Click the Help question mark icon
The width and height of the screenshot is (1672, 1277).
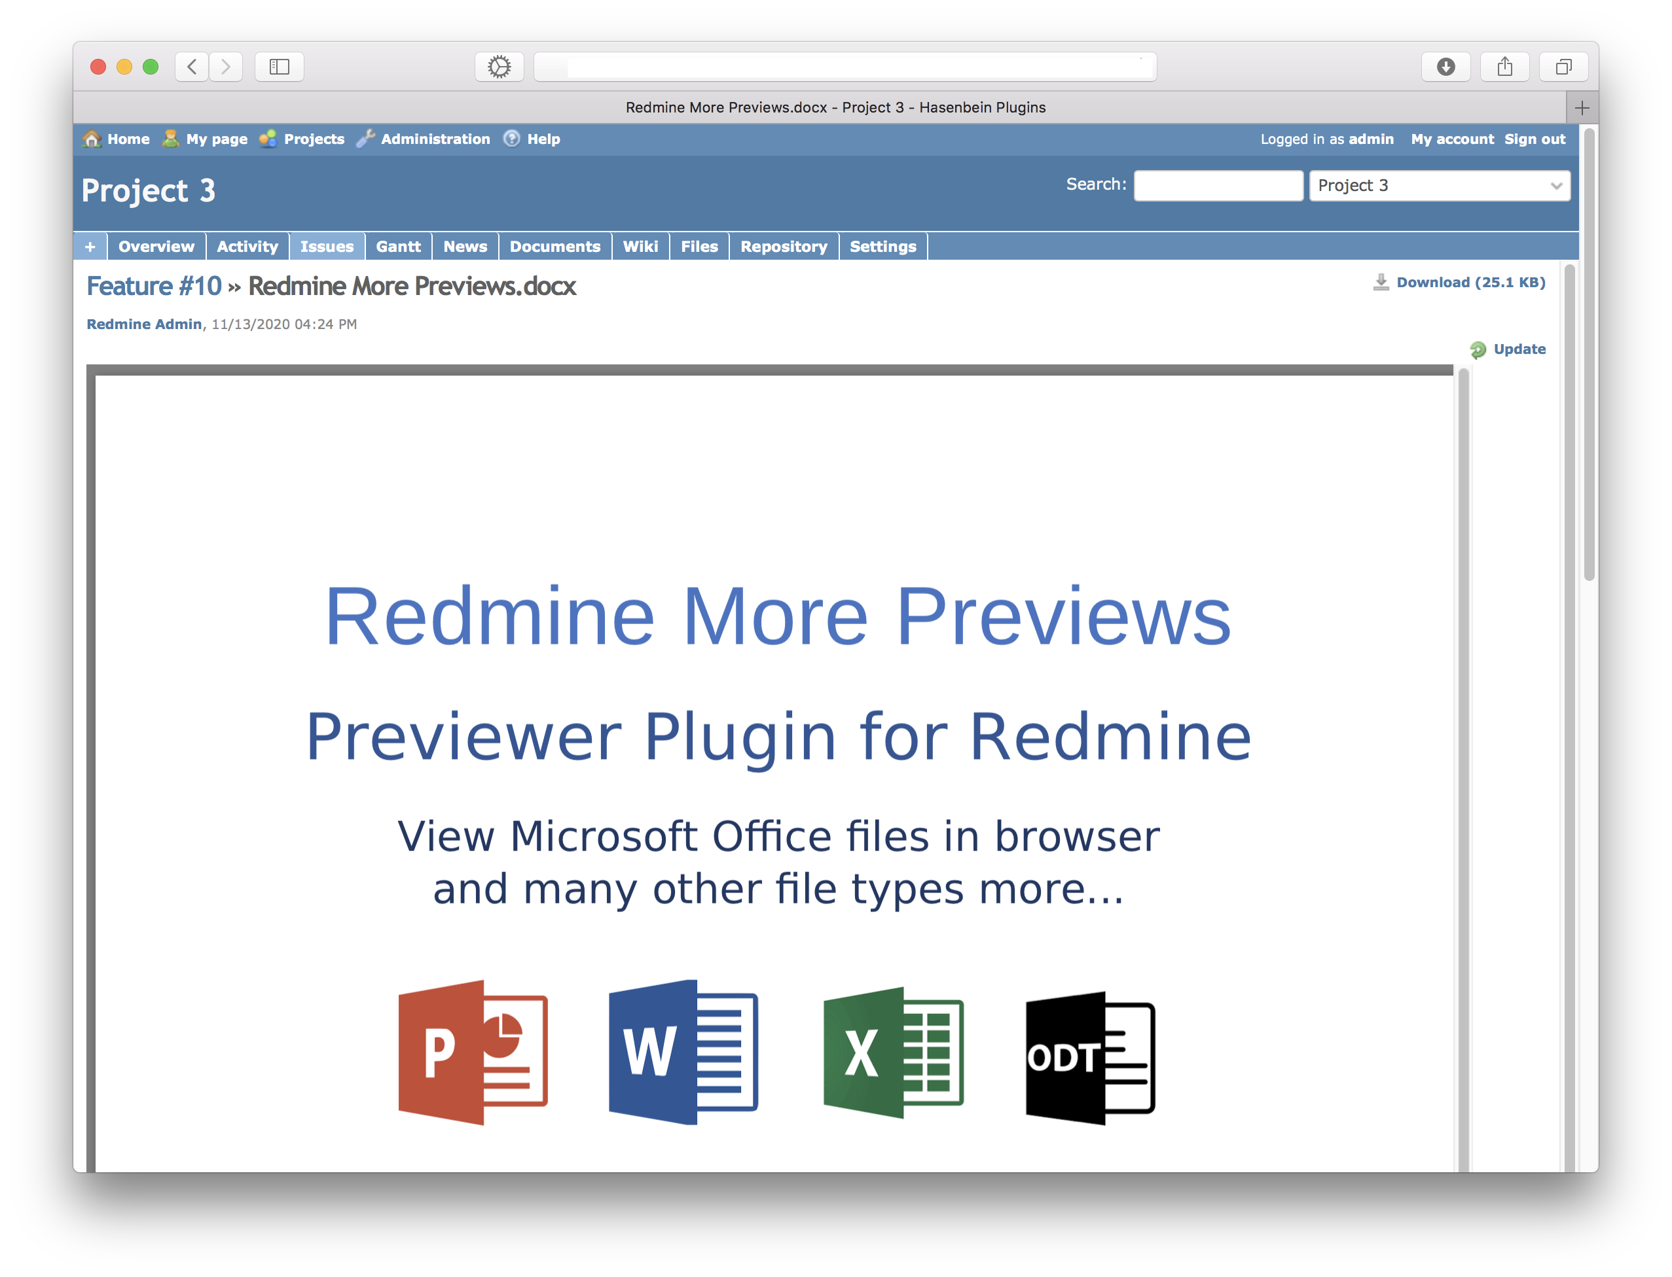click(512, 139)
